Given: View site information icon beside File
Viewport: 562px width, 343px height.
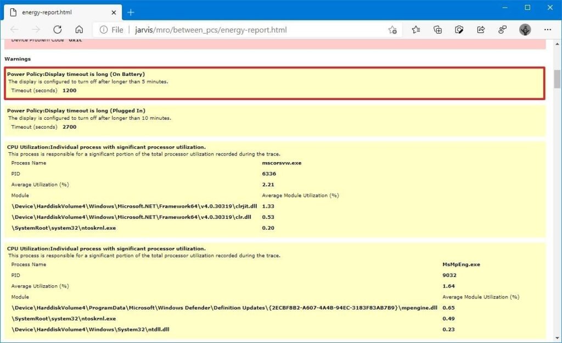Looking at the screenshot, I should [x=104, y=30].
